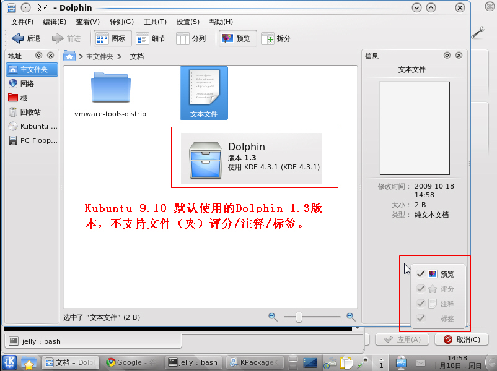Click the 取消(C) cancel button
Screen dimensions: 497x371
[x=462, y=339]
